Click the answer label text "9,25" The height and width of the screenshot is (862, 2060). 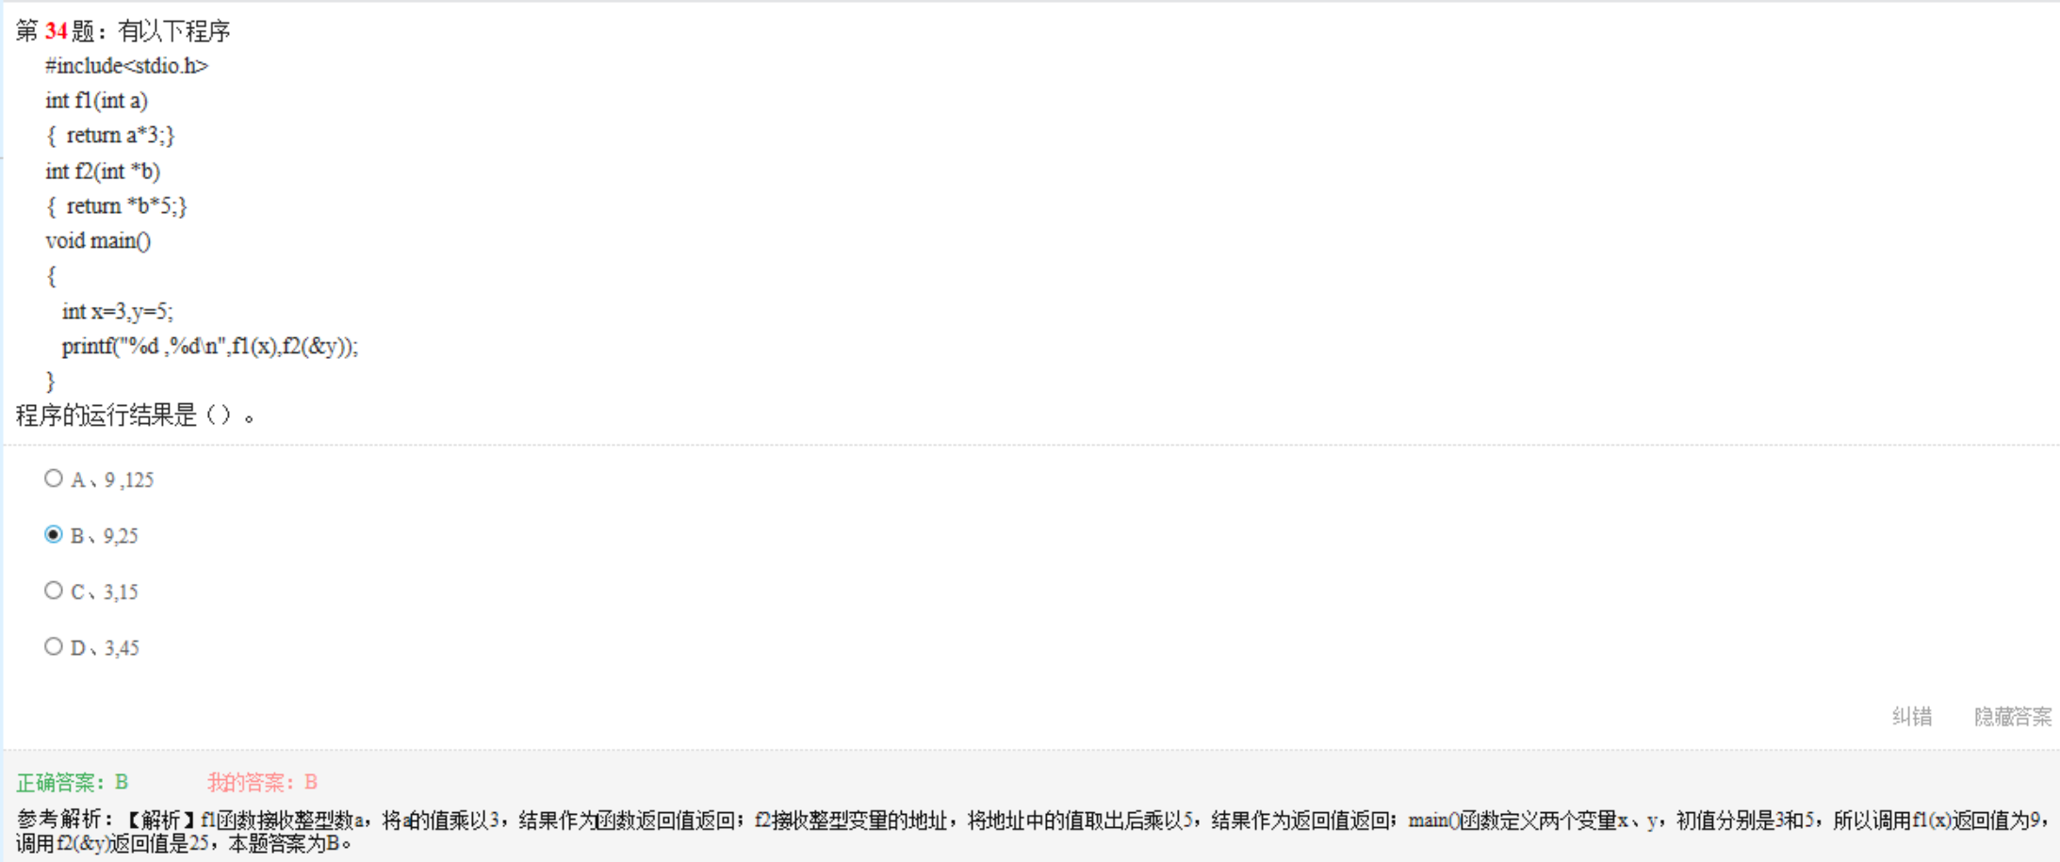coord(121,536)
